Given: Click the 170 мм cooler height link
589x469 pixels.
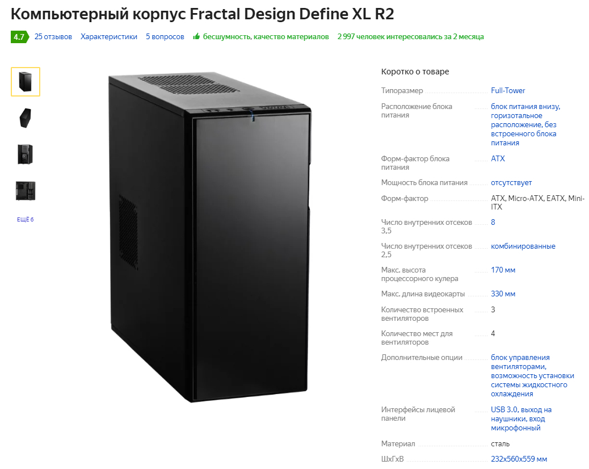Looking at the screenshot, I should 503,270.
